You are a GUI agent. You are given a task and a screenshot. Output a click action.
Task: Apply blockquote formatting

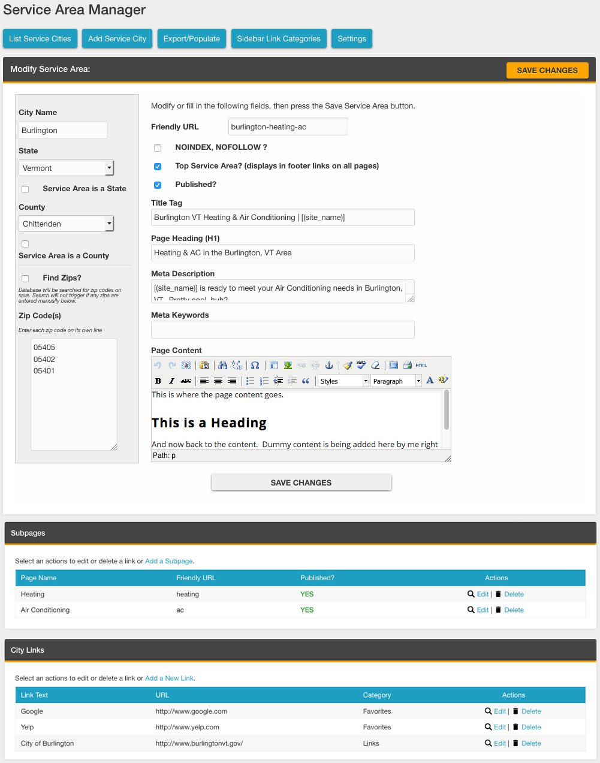(306, 381)
